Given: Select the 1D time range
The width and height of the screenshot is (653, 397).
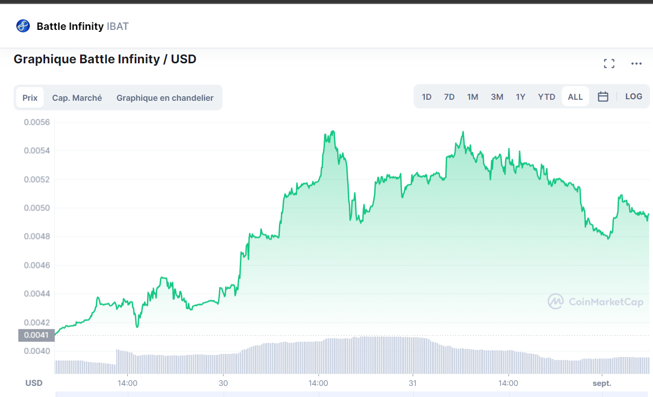Looking at the screenshot, I should point(427,97).
